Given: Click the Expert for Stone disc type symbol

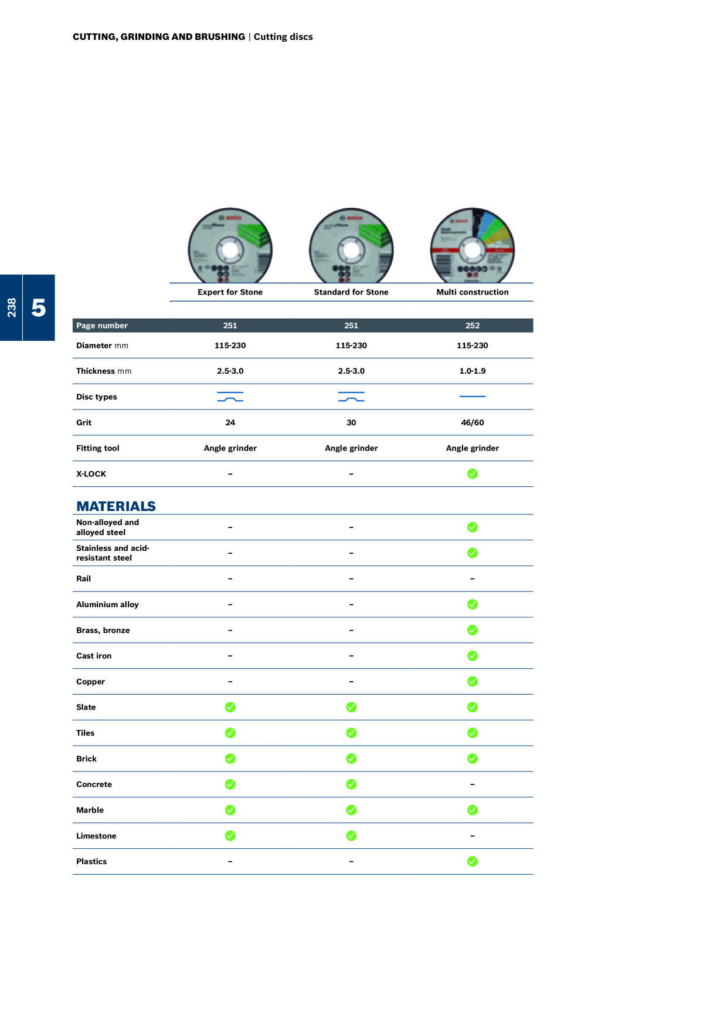Looking at the screenshot, I should click(230, 397).
